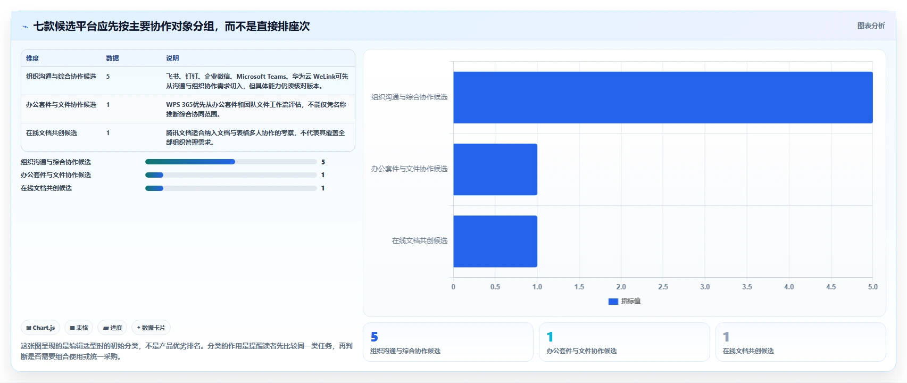Image resolution: width=907 pixels, height=383 pixels.
Task: Click the small icon before the panel title
Action: click(x=25, y=26)
